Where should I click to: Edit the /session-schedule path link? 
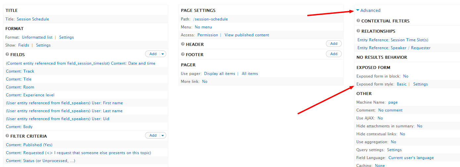click(210, 19)
